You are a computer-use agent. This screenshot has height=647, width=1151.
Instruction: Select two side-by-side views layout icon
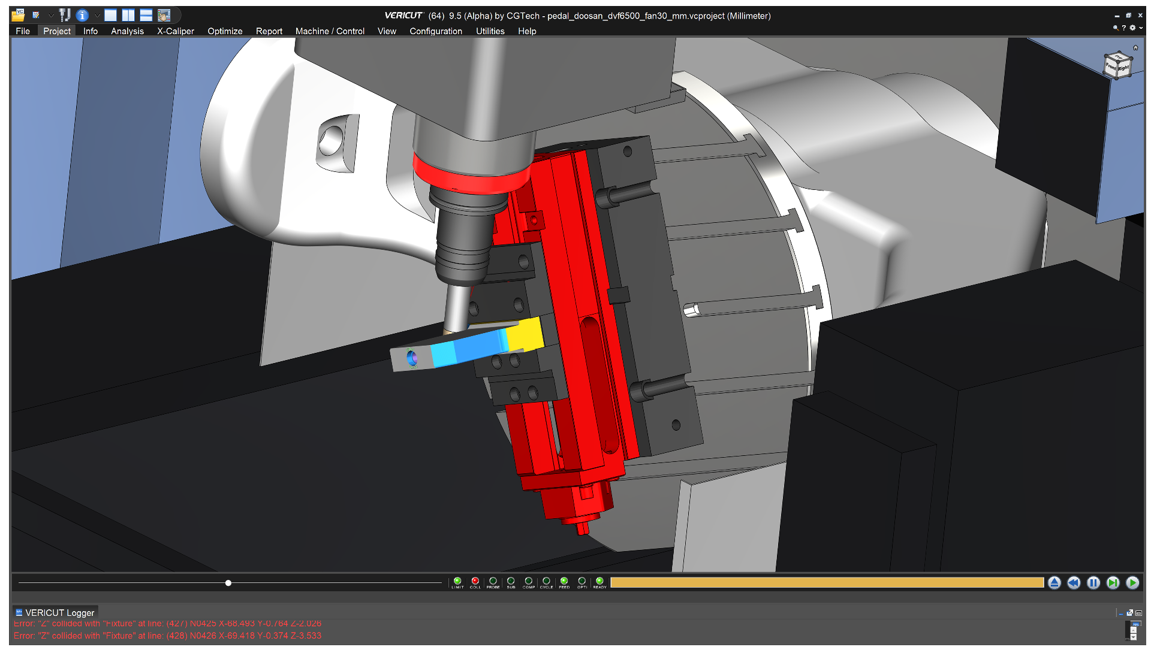128,15
